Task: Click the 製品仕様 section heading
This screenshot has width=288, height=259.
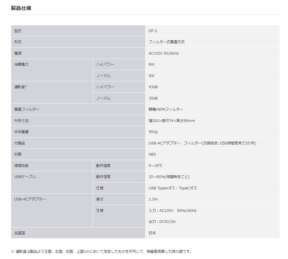Action: point(21,8)
